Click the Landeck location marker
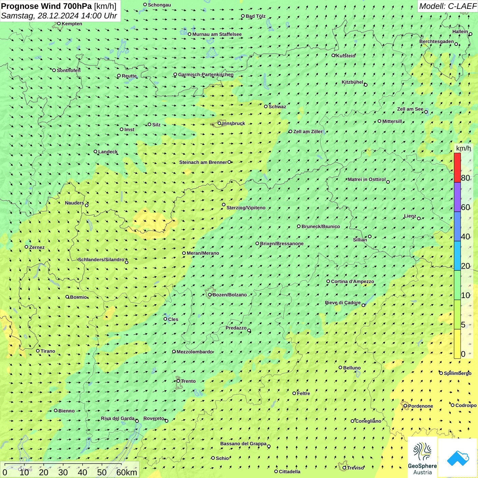Screen dimensions: 478x478 point(96,152)
